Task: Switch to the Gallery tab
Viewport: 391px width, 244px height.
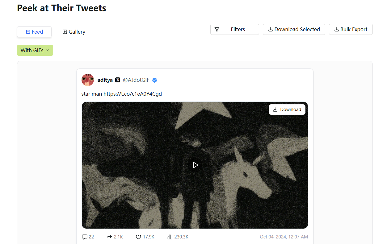Action: 74,32
